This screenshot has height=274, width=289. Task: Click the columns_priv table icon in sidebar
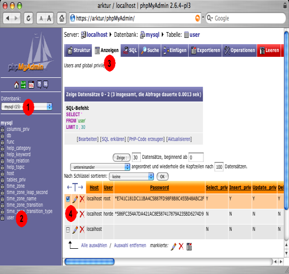(x=2, y=129)
